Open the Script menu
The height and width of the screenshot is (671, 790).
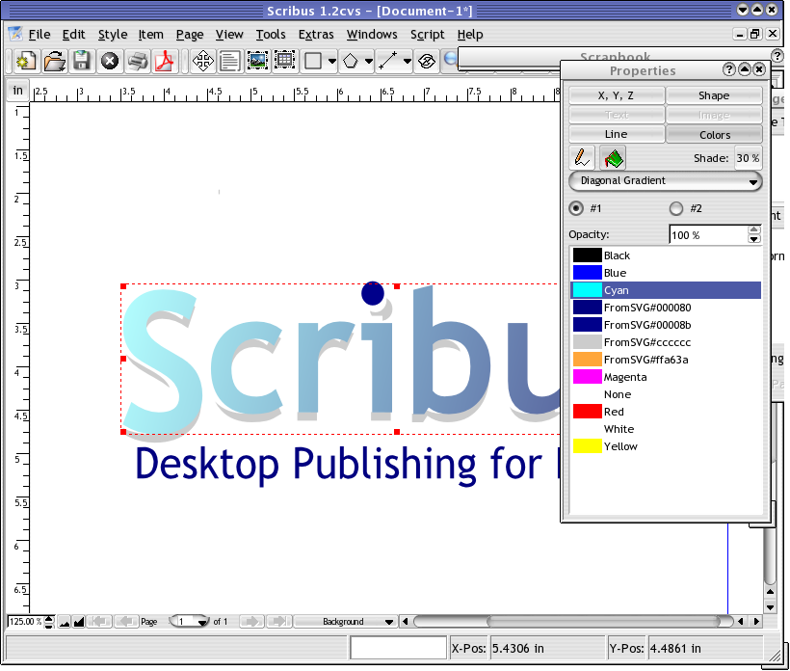(x=427, y=35)
